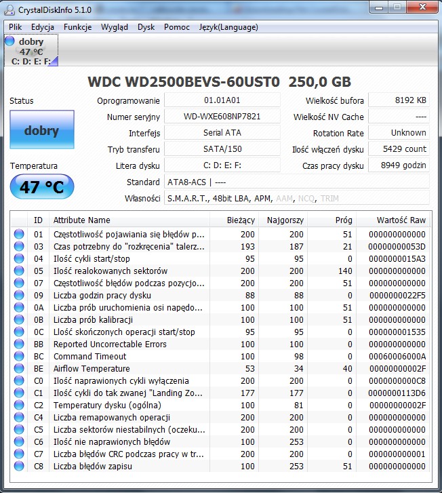Click the Własności features field

coord(297,198)
